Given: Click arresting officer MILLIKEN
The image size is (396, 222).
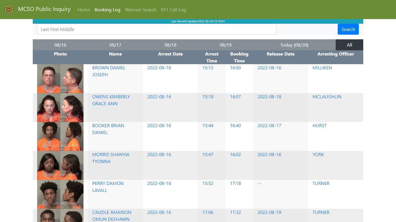Looking at the screenshot, I should click(x=322, y=68).
